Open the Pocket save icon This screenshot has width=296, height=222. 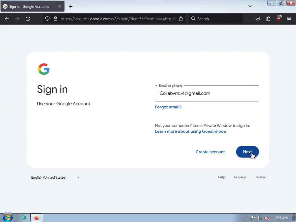tap(258, 18)
